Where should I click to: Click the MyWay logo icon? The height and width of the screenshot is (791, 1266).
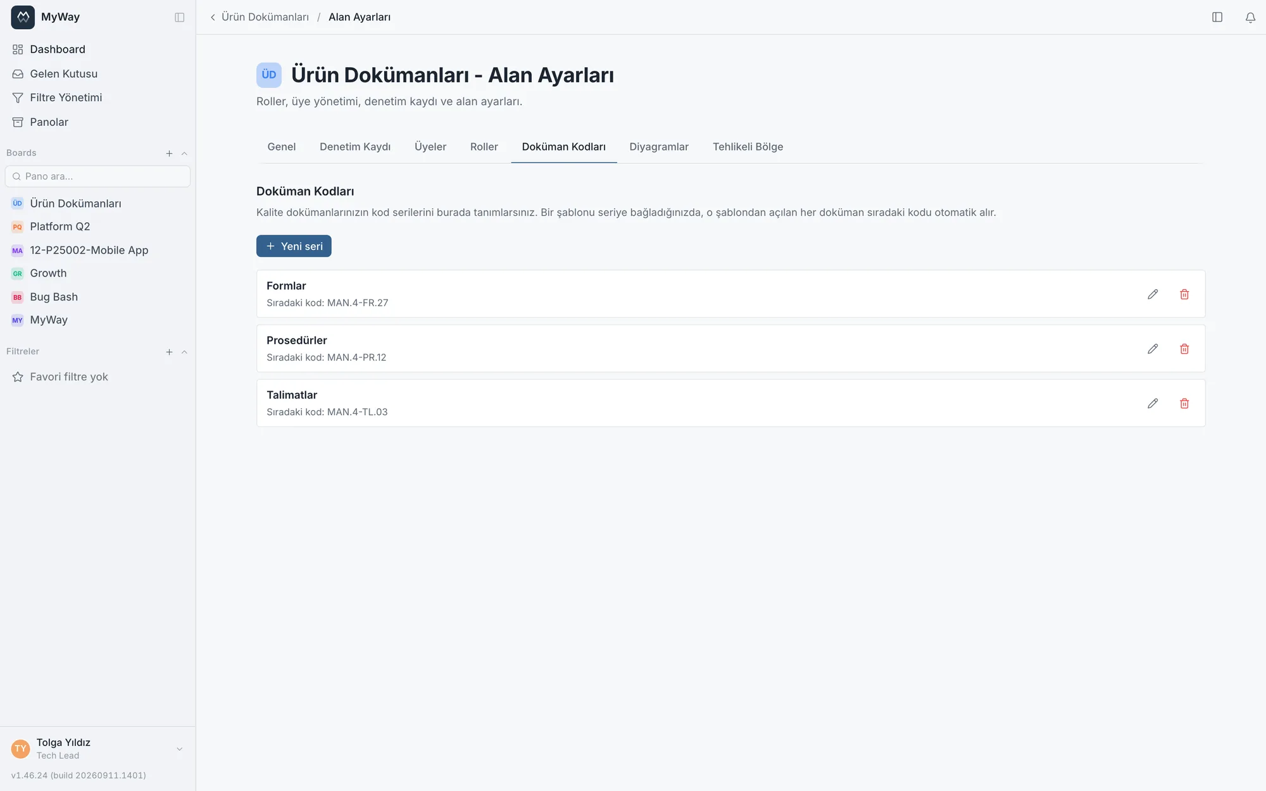(23, 17)
